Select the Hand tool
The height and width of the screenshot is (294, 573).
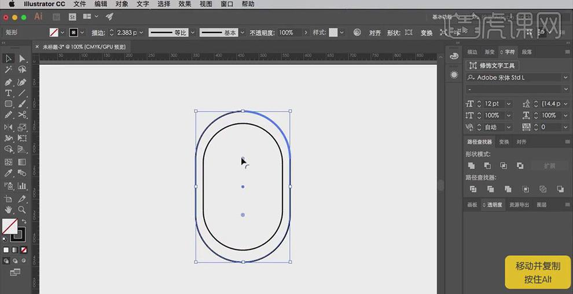tap(9, 210)
